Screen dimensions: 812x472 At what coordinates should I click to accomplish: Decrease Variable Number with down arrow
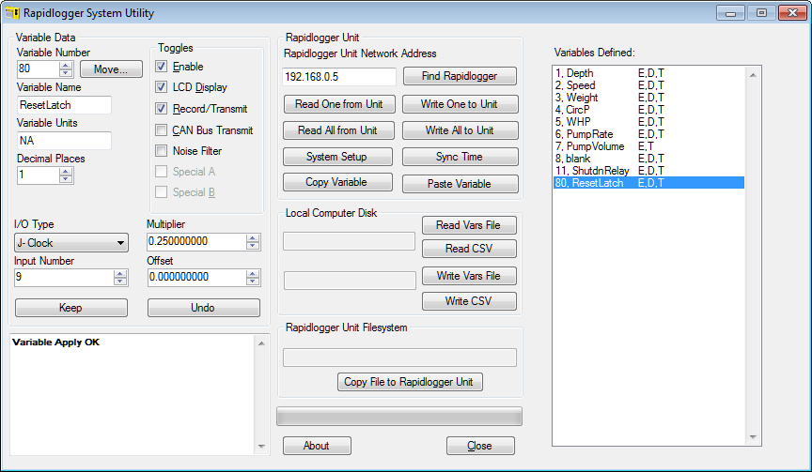coord(66,73)
